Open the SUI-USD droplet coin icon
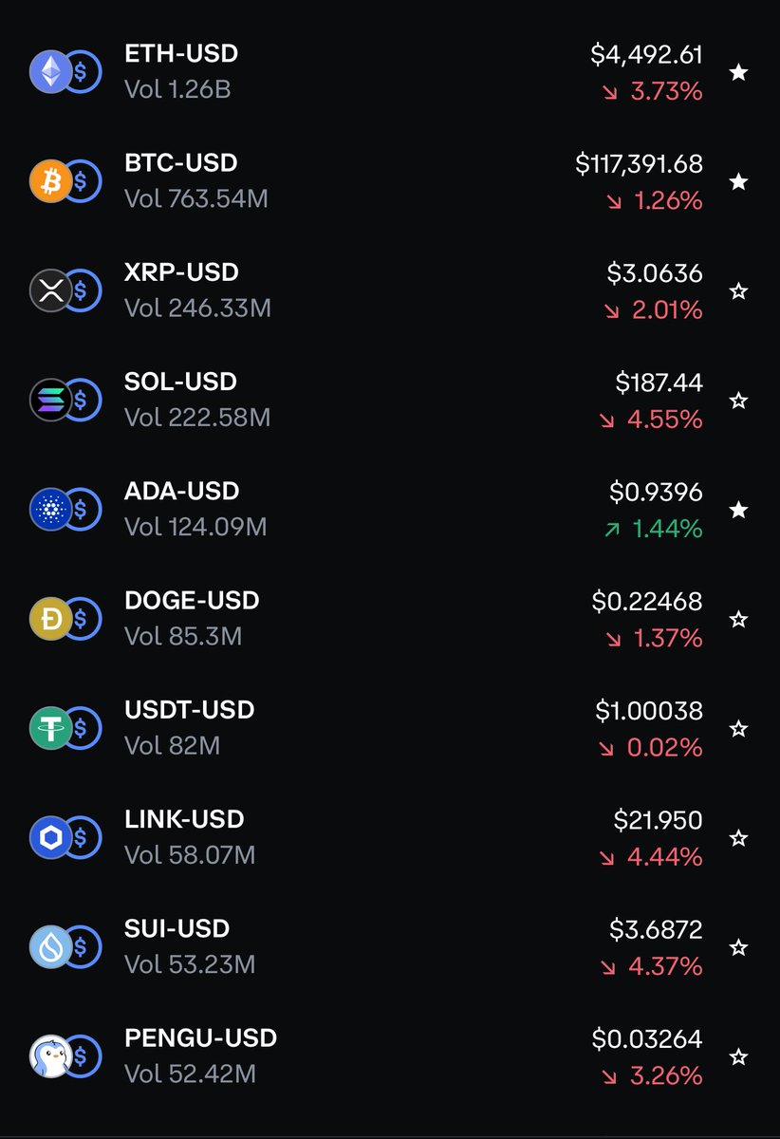Screen dimensions: 780x1139 pos(52,946)
